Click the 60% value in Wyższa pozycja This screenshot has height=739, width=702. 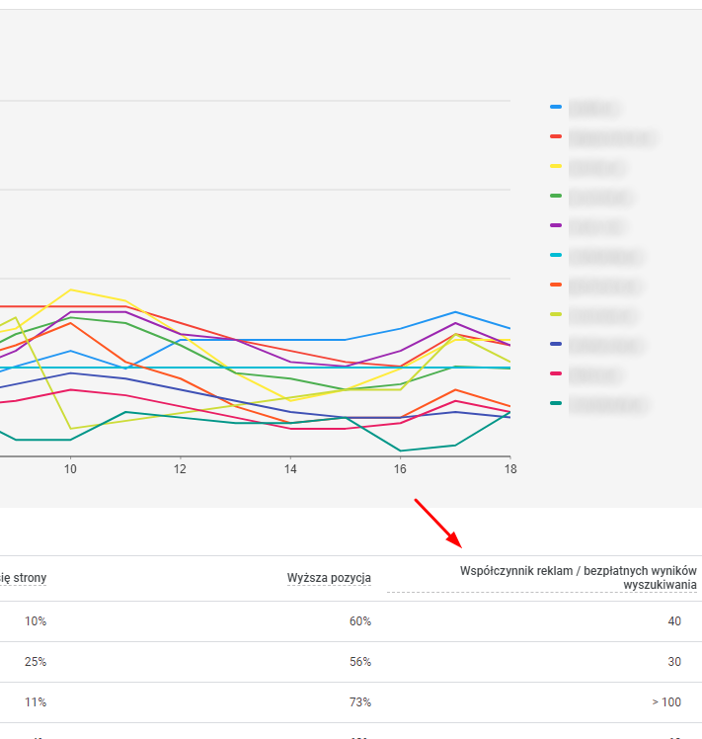click(x=359, y=621)
